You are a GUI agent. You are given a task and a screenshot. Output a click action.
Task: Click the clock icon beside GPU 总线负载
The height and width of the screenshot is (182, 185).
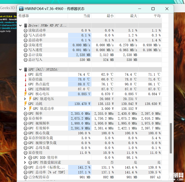pyautogui.click(x=25, y=148)
